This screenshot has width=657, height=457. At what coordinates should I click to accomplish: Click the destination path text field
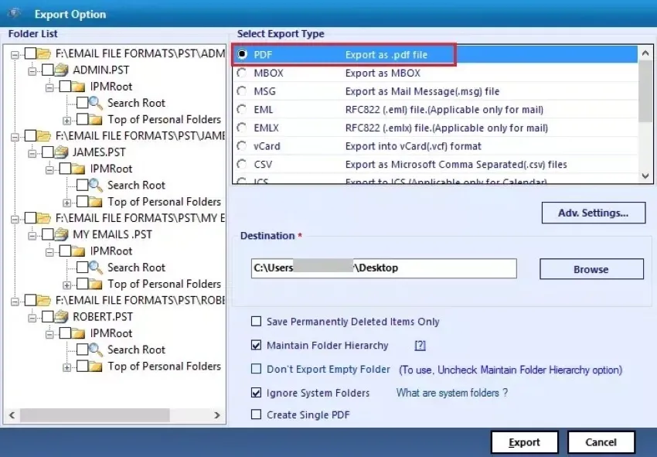click(x=383, y=268)
